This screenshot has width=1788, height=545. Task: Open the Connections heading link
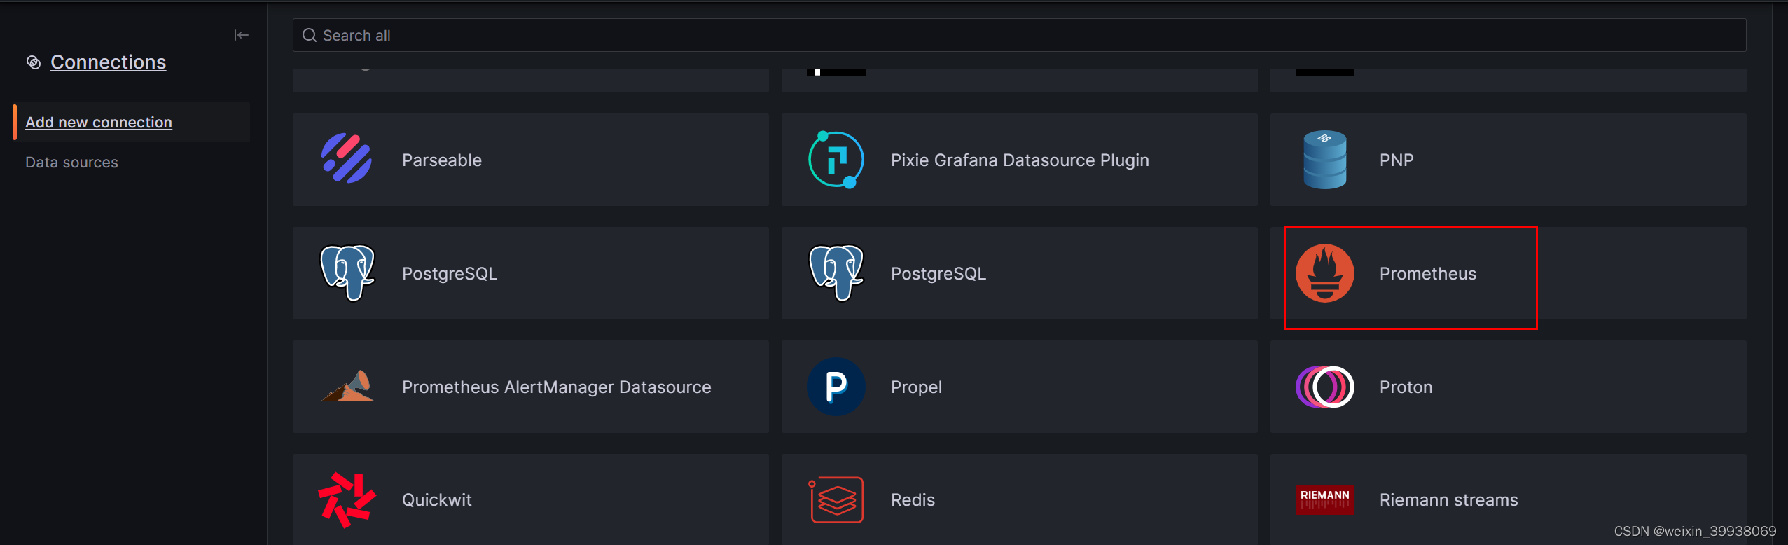click(x=108, y=62)
